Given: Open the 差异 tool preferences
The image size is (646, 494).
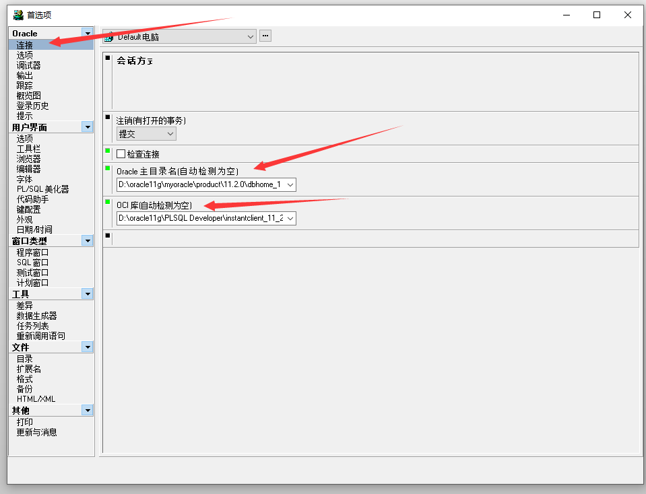Looking at the screenshot, I should point(25,306).
